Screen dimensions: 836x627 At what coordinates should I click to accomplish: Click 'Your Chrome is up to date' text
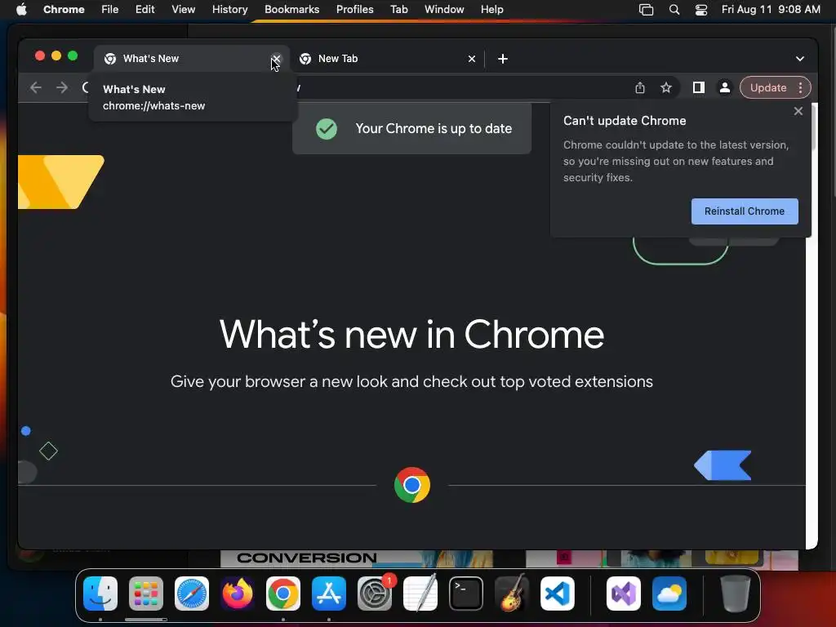[434, 128]
